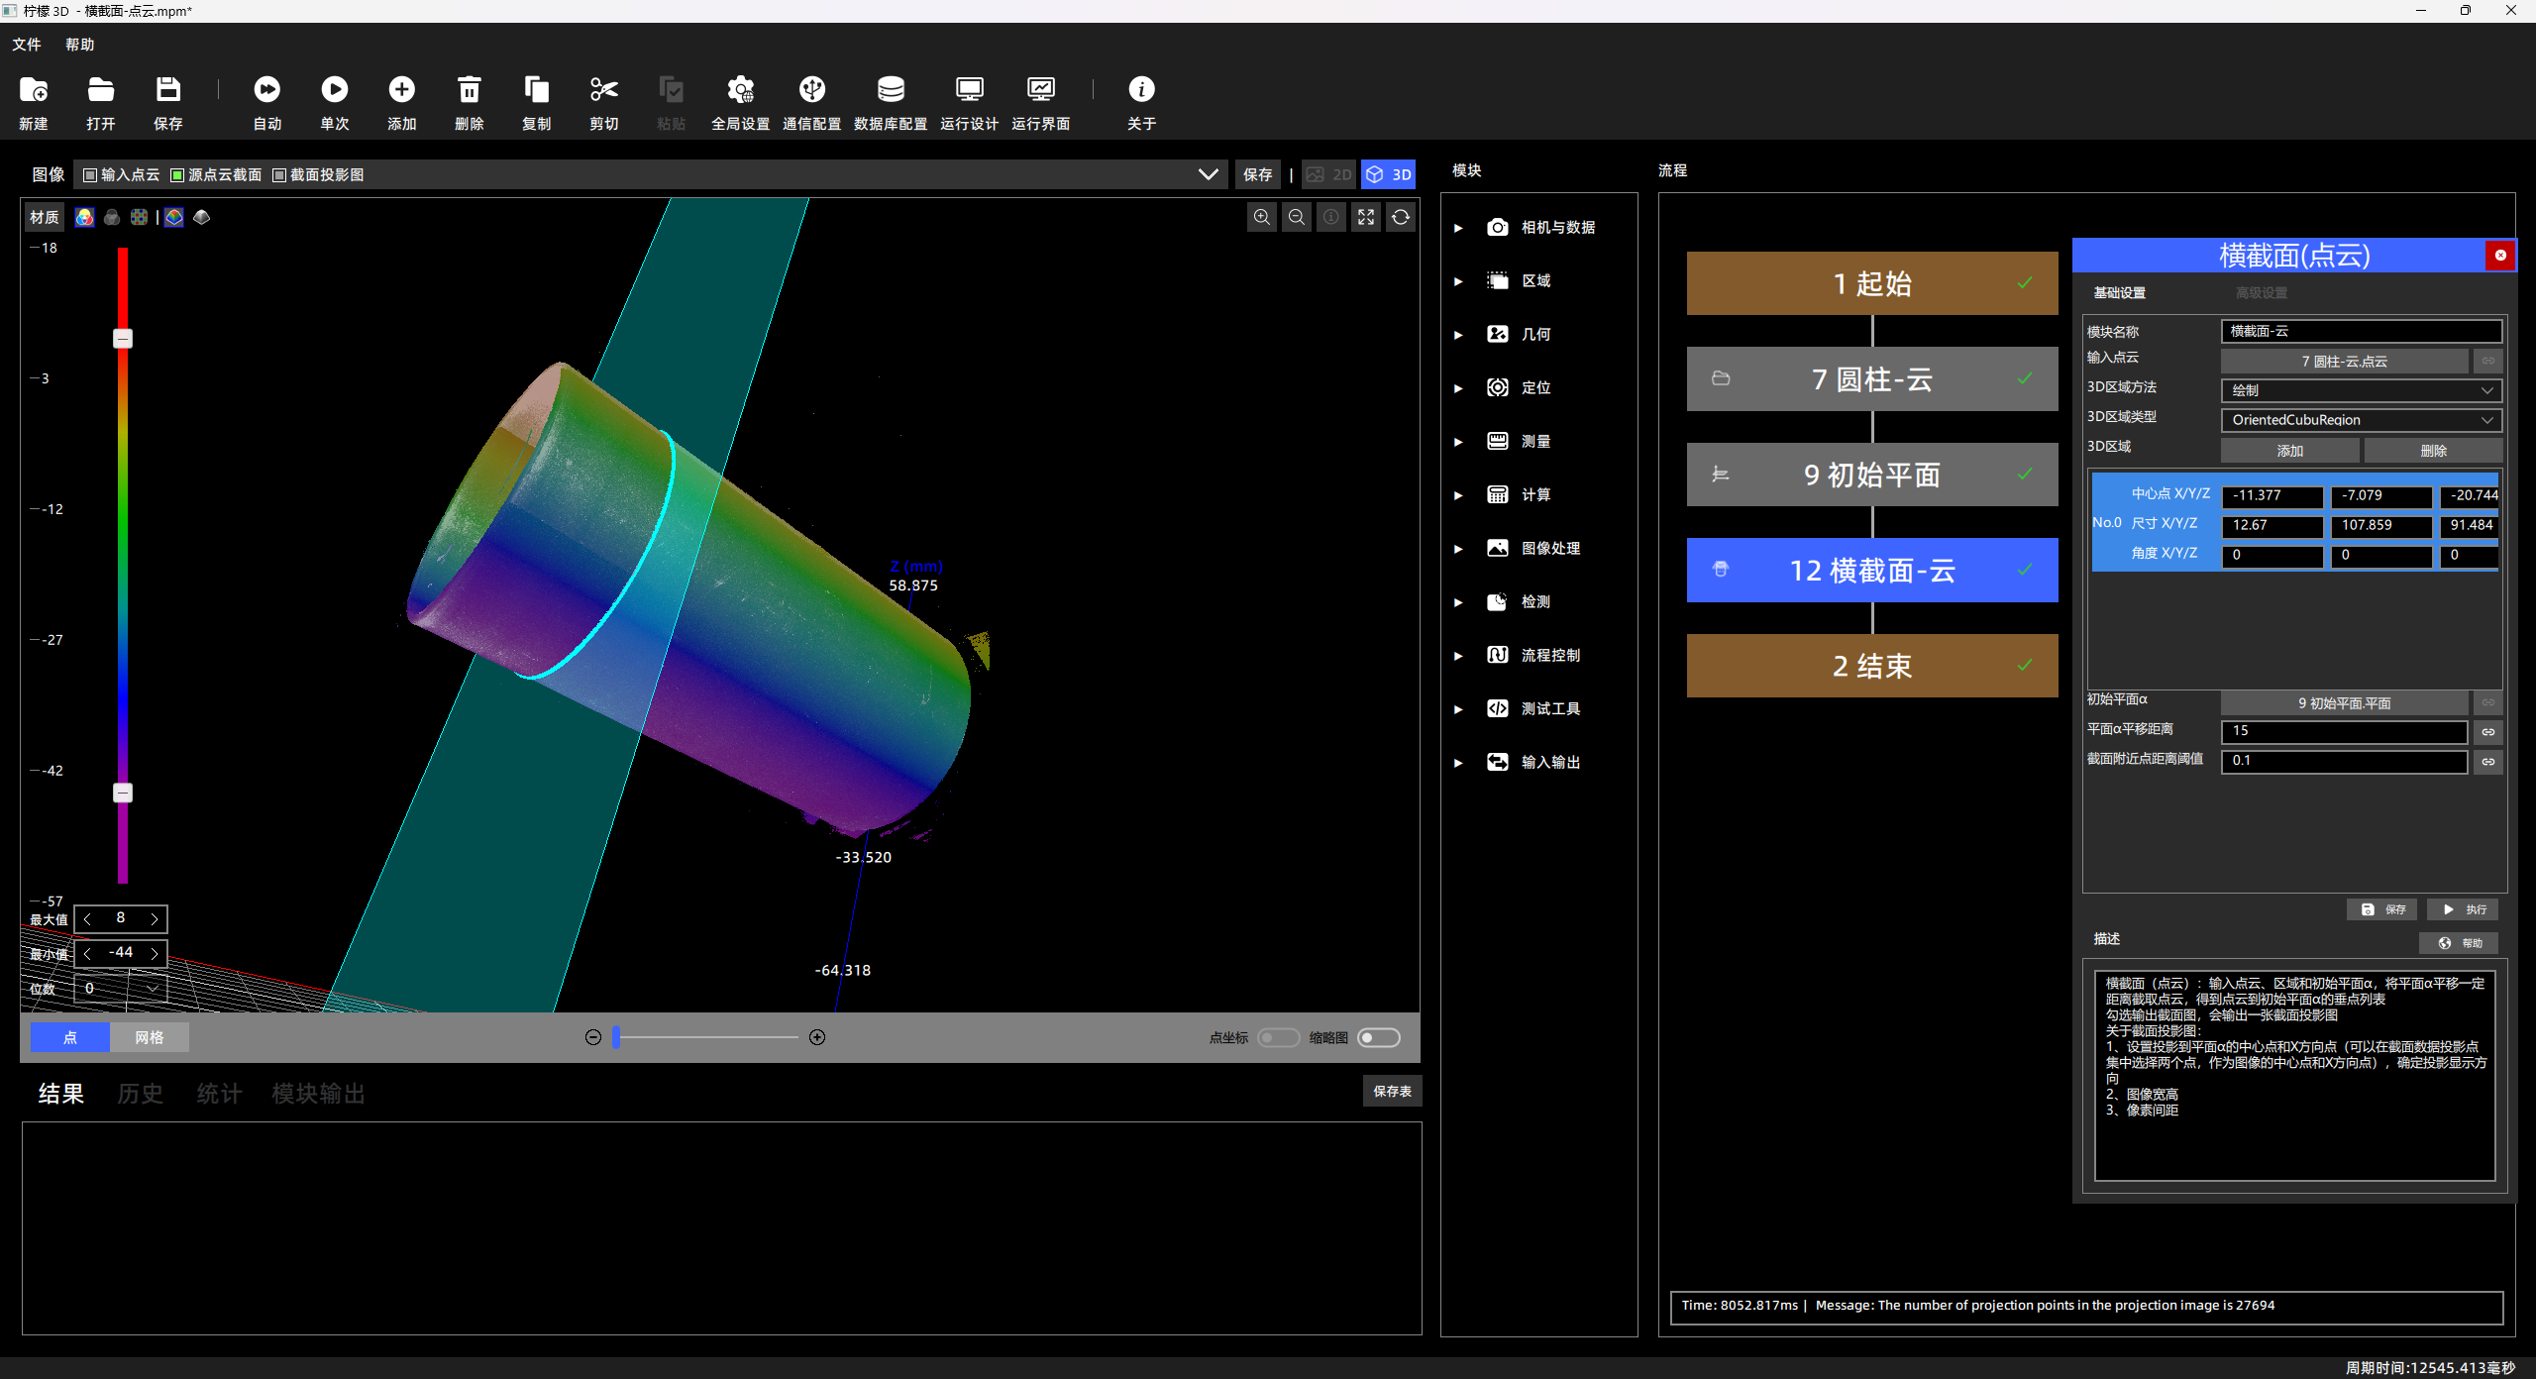Click 删除 to remove the 3D region

click(2433, 451)
